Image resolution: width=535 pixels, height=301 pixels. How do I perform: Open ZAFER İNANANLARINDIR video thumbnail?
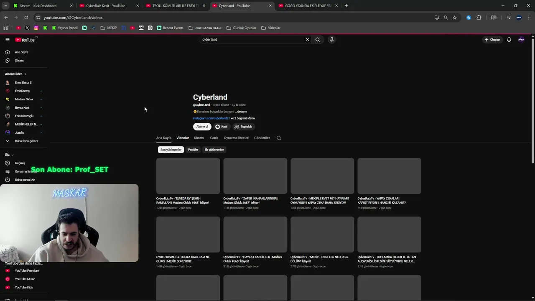(255, 176)
